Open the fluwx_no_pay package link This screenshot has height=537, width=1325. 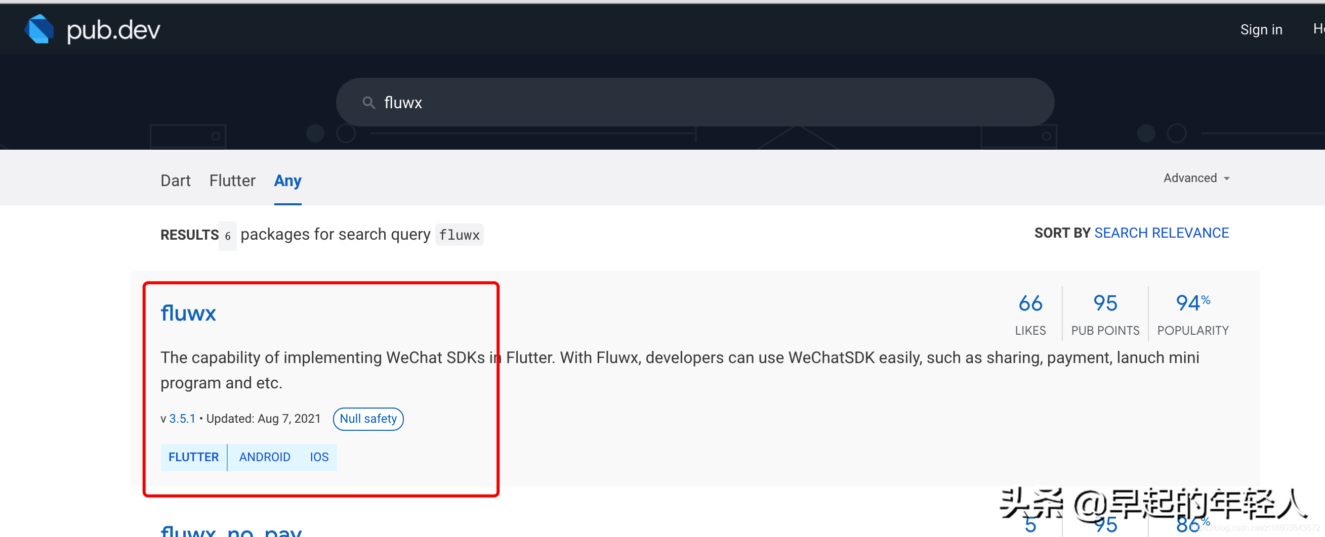coord(231,530)
